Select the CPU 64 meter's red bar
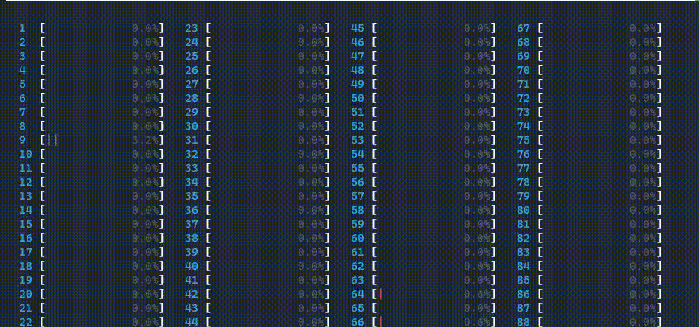The height and width of the screenshot is (327, 699). (380, 294)
